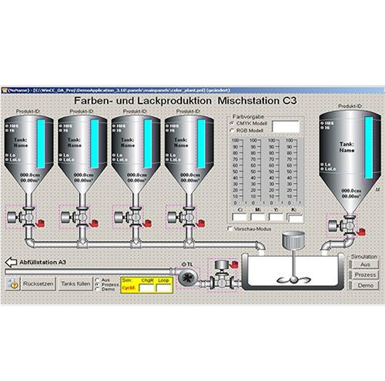The width and height of the screenshot is (385, 381).
Task: Click the heading Farben- und Lackproduktion Mischstation C3
Action: click(x=185, y=101)
